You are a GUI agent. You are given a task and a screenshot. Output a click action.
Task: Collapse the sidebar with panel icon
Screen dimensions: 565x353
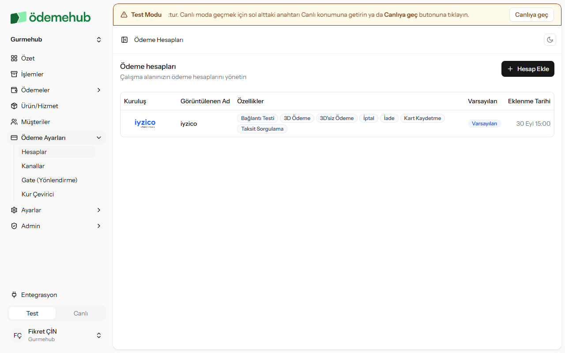tap(124, 40)
